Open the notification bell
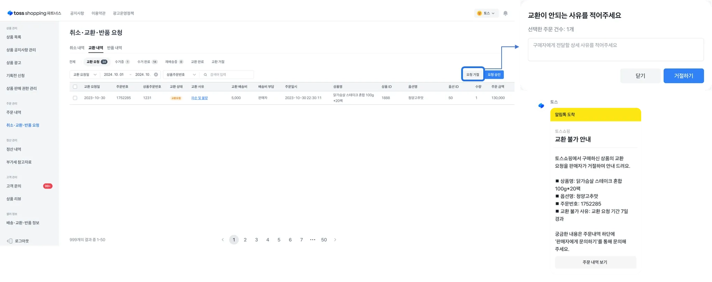The width and height of the screenshot is (712, 282). (505, 13)
